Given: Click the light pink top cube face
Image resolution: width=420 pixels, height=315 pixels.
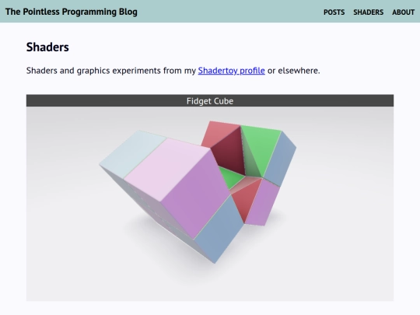Looking at the screenshot, I should coord(167,169).
